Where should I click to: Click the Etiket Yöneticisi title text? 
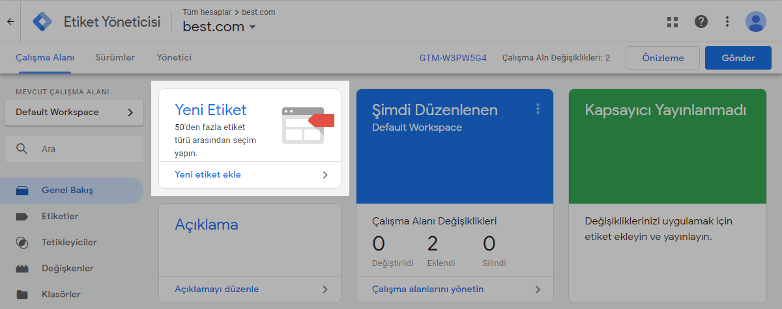[111, 21]
